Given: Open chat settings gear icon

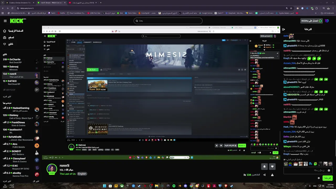Looking at the screenshot, I should 319,178.
